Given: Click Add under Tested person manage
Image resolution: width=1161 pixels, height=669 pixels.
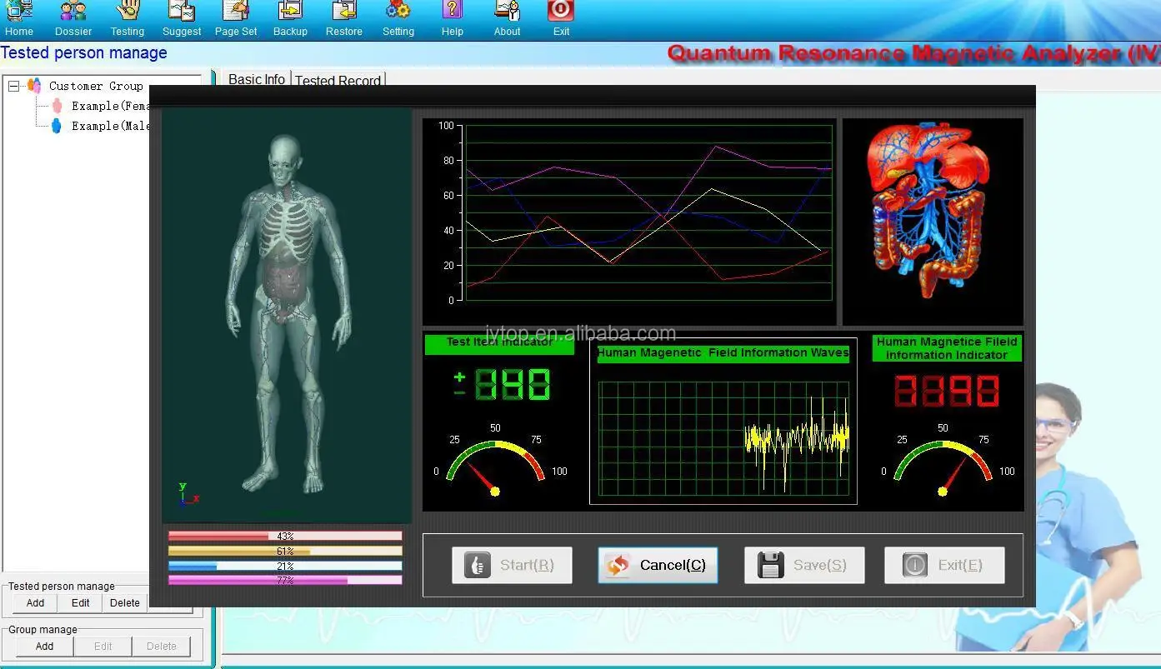Looking at the screenshot, I should click(35, 603).
